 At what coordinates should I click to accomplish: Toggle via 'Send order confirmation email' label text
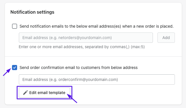(x=78, y=68)
